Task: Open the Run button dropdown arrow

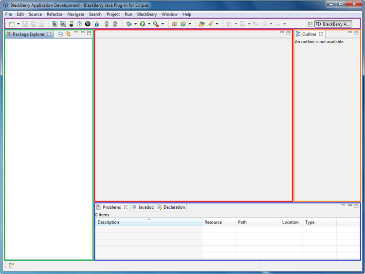Action: tap(149, 24)
